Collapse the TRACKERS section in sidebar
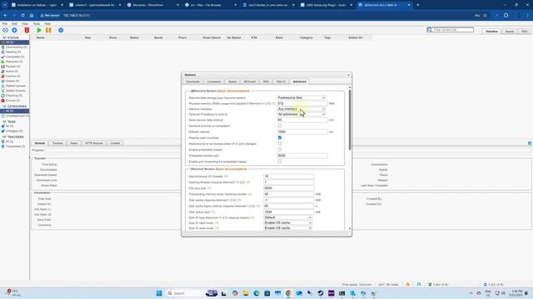Viewport: 533px width, 299px height. click(4, 137)
